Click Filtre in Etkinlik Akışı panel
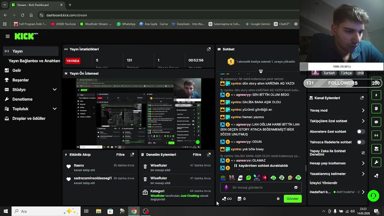The image size is (384, 216). coord(120,154)
